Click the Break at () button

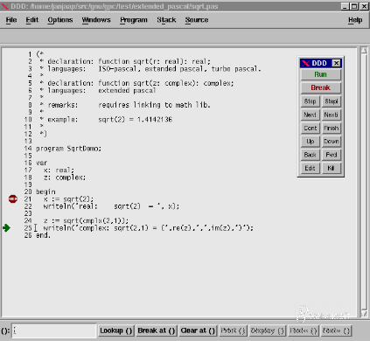pyautogui.click(x=157, y=331)
